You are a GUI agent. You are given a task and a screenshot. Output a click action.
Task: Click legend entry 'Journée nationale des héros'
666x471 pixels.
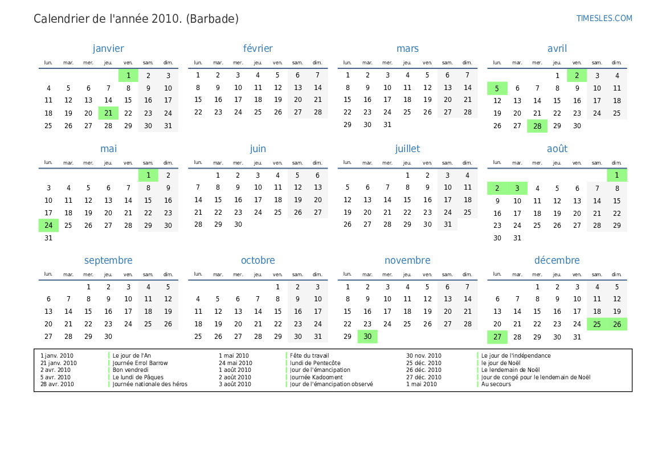click(x=150, y=384)
